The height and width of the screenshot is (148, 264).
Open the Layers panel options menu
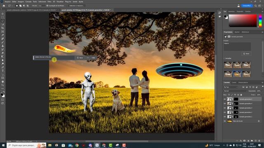[262, 83]
